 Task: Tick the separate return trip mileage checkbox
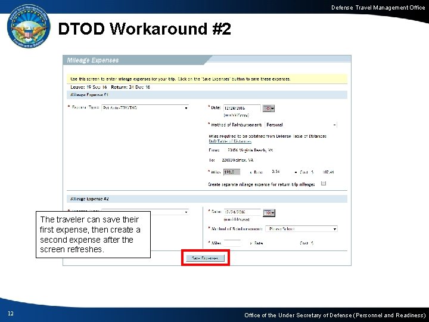(x=324, y=184)
